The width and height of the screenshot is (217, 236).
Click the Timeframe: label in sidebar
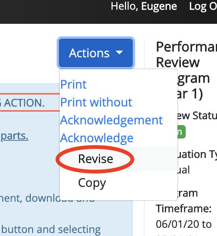pyautogui.click(x=183, y=208)
